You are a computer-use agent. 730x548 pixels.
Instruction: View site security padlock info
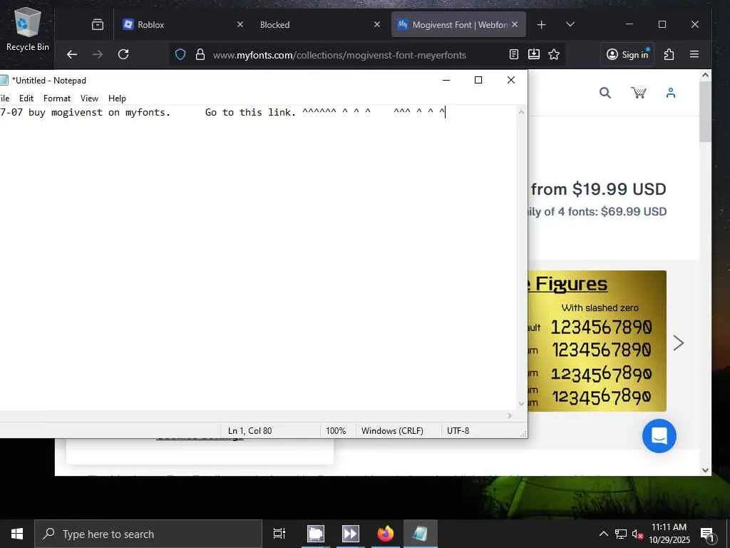pyautogui.click(x=200, y=54)
